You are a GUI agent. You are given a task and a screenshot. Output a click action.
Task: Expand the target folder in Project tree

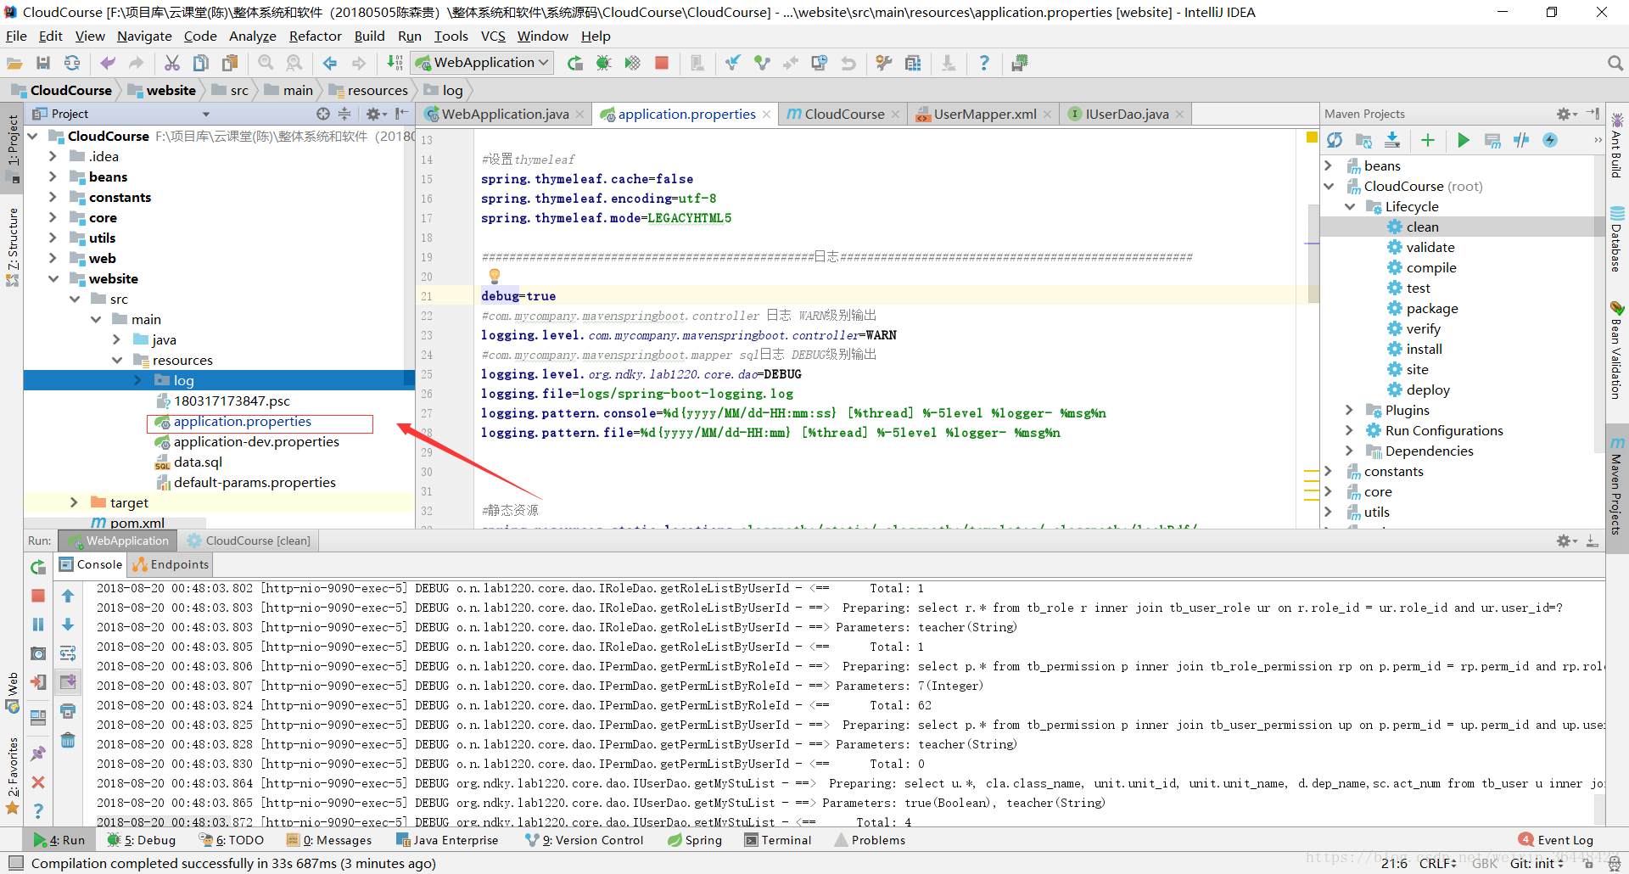(x=75, y=502)
